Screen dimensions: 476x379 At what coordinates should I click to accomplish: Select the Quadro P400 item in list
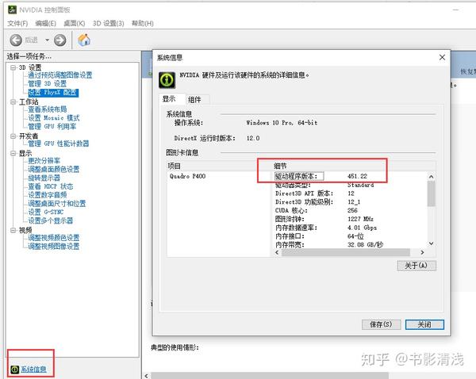coord(187,176)
